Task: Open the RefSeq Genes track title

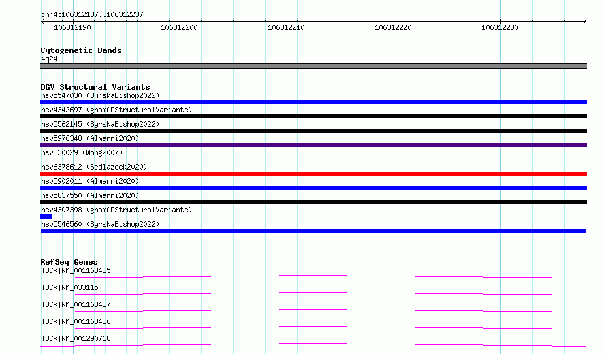Action: (x=69, y=262)
